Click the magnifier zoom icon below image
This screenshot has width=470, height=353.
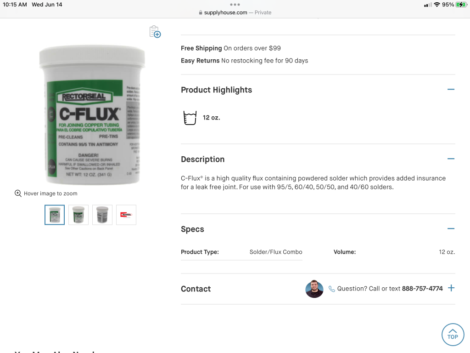(18, 194)
